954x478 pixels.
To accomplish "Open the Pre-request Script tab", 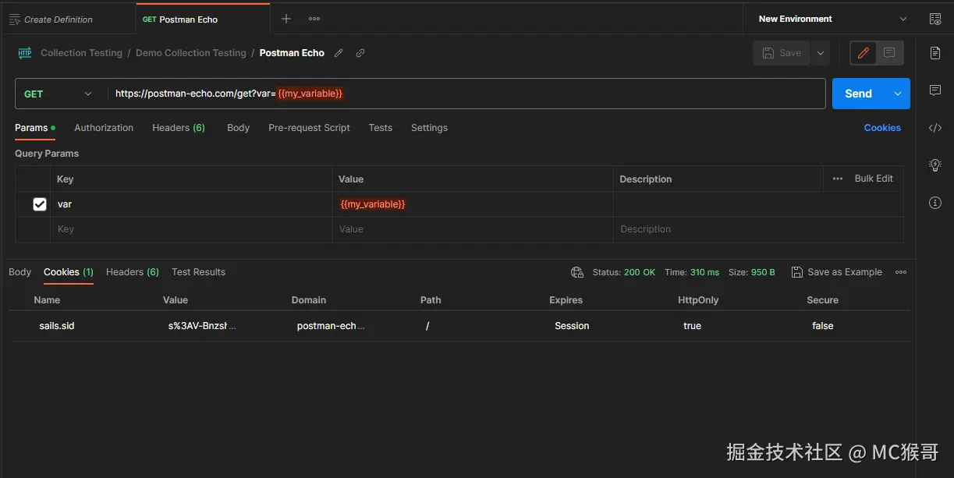I will 309,128.
